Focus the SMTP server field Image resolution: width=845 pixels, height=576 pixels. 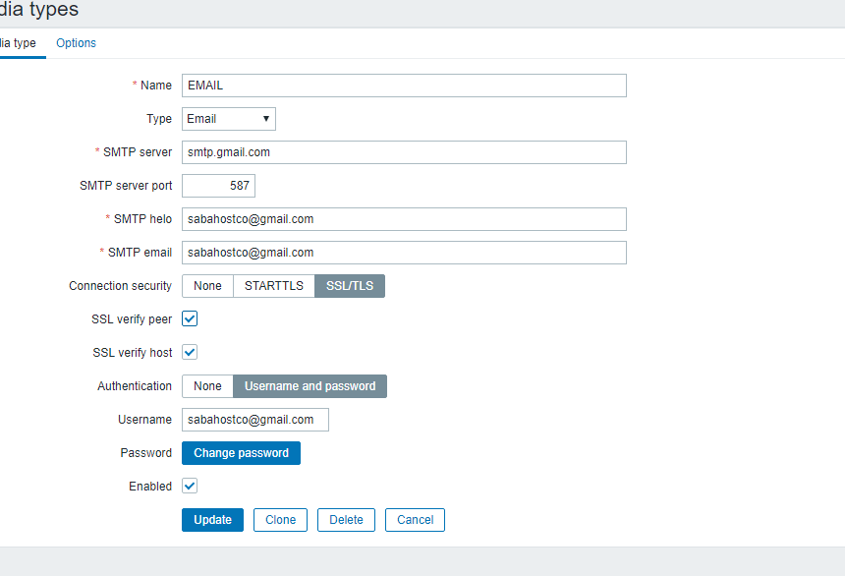(x=404, y=152)
